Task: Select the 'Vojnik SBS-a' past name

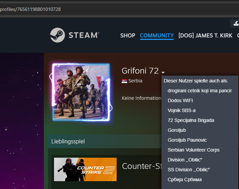Action: [x=182, y=110]
